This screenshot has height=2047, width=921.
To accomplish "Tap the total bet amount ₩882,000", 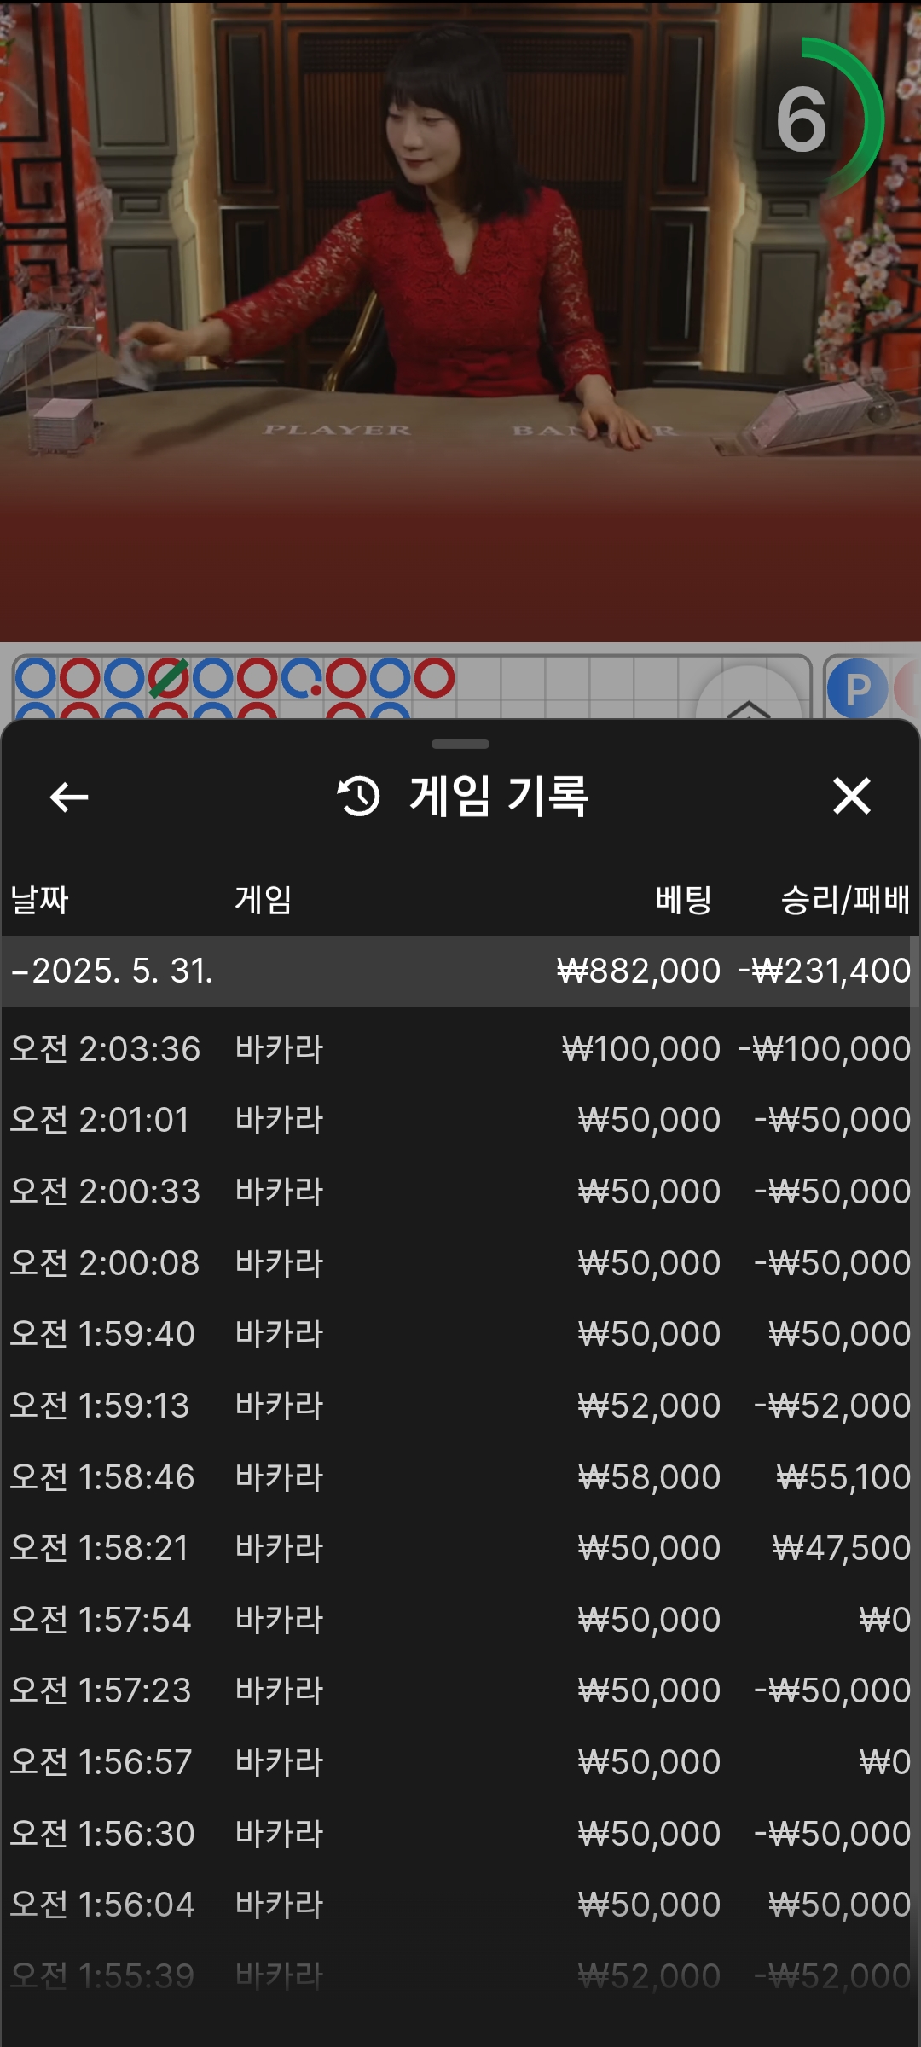I will coord(639,971).
